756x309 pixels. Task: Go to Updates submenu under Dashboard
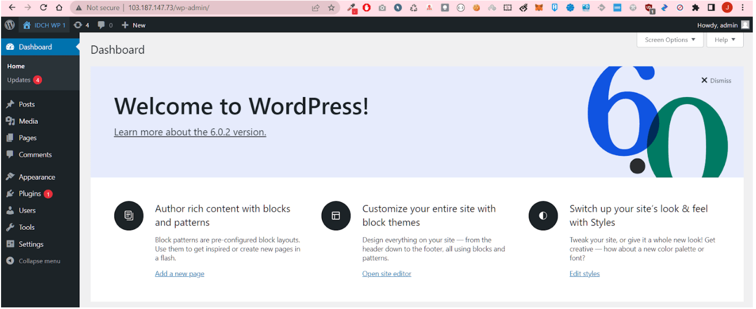(19, 80)
